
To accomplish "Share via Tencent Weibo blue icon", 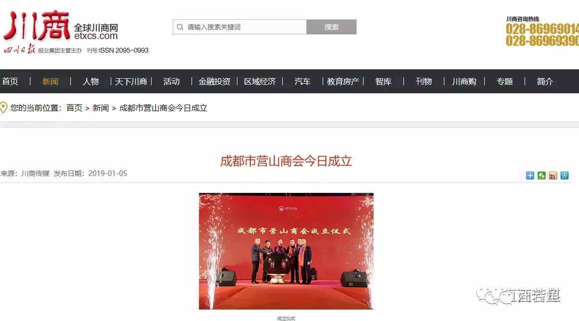I will (x=564, y=175).
